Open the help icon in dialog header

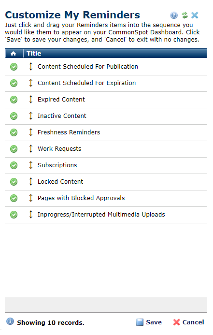(174, 15)
